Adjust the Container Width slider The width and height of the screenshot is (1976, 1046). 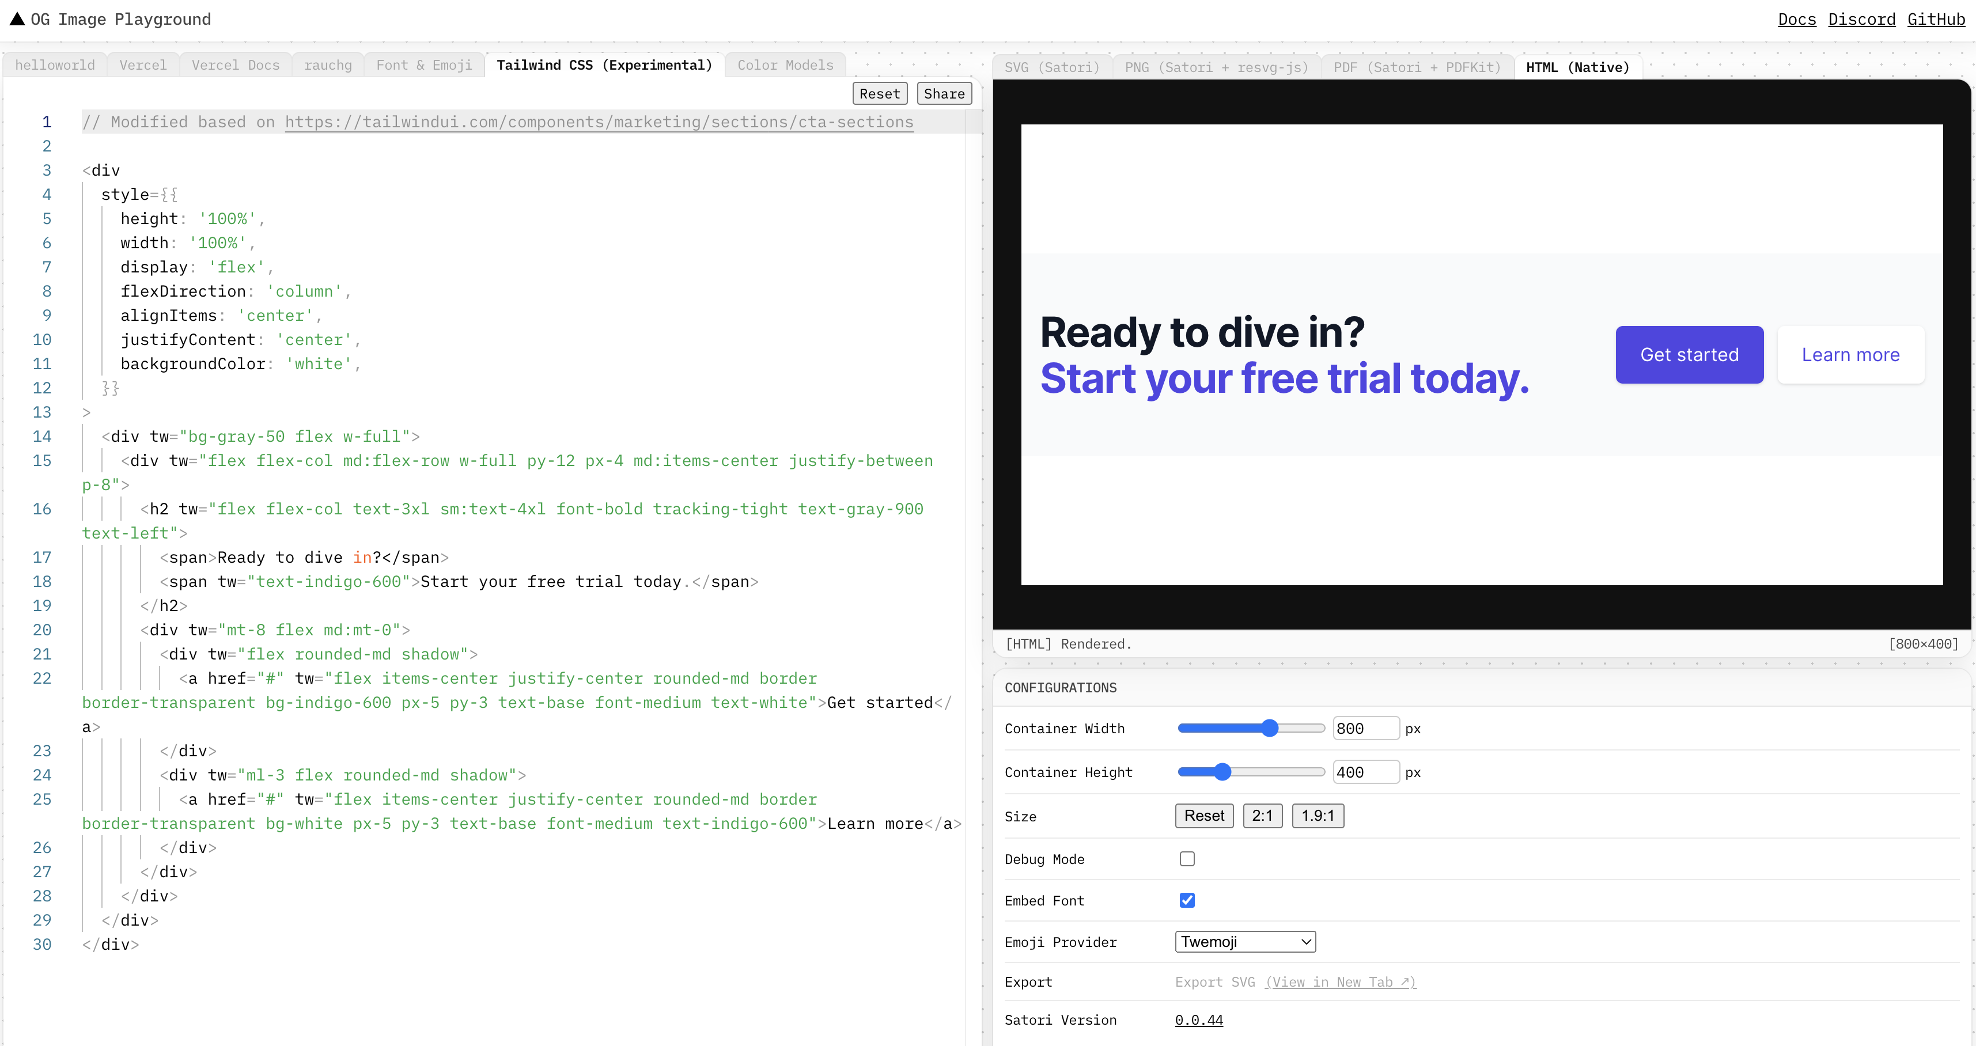click(1270, 727)
